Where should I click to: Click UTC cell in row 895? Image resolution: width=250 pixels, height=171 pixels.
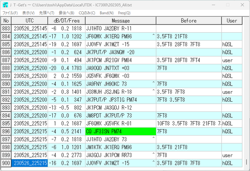tap(30, 123)
